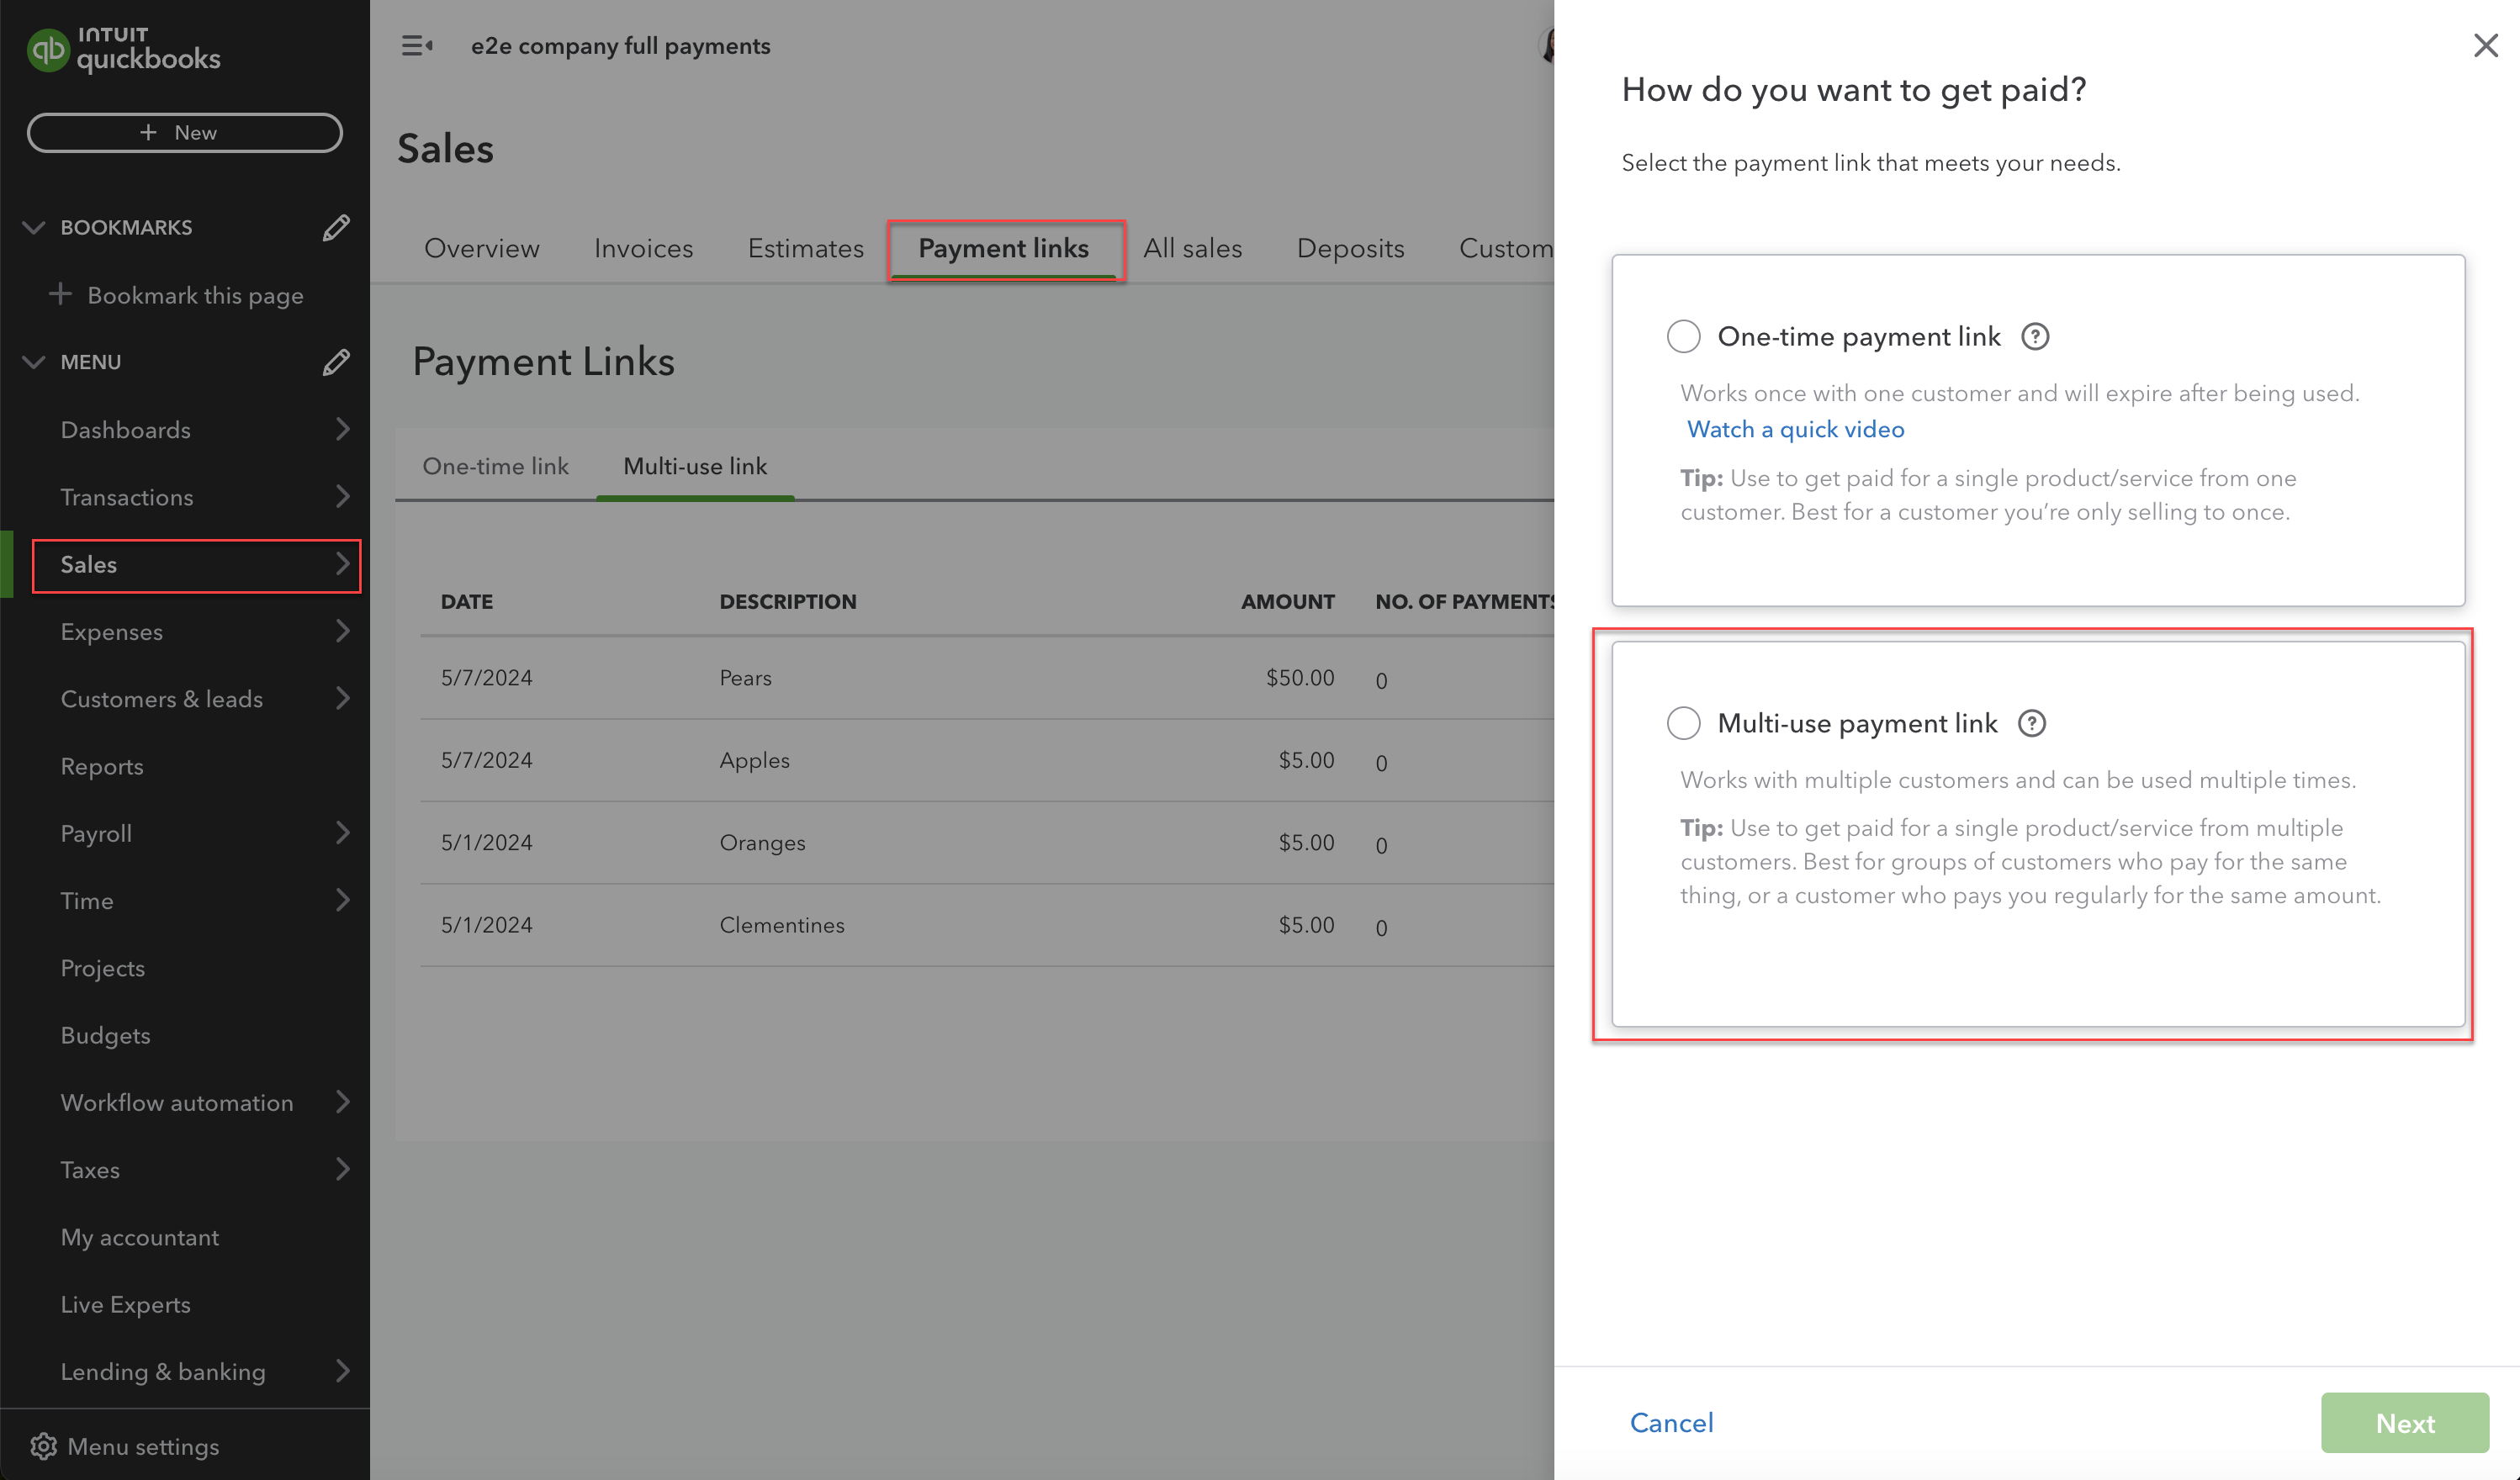The height and width of the screenshot is (1480, 2520).
Task: Switch to the Deposits tab
Action: pyautogui.click(x=1350, y=248)
